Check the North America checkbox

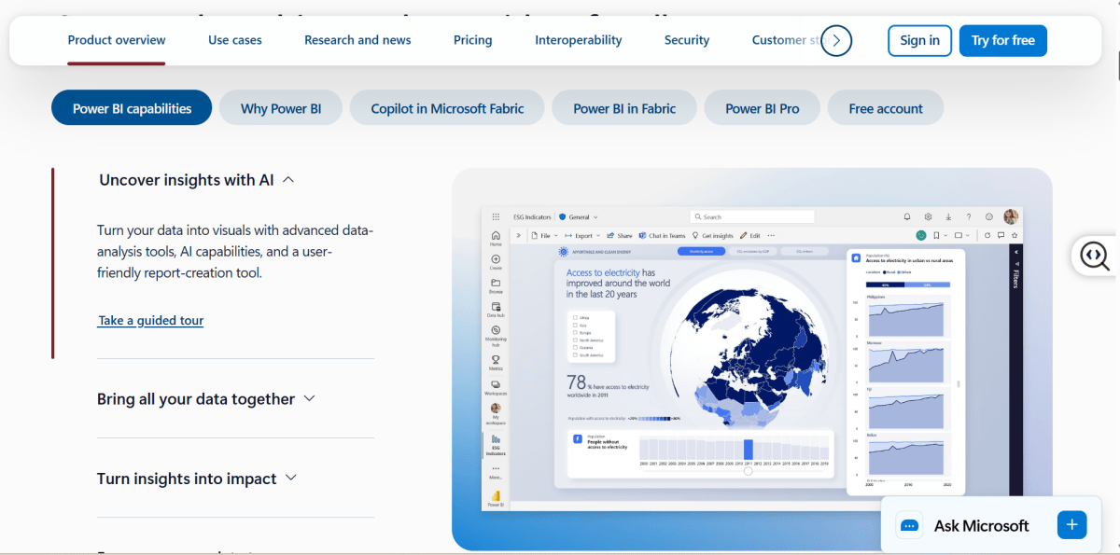coord(575,340)
